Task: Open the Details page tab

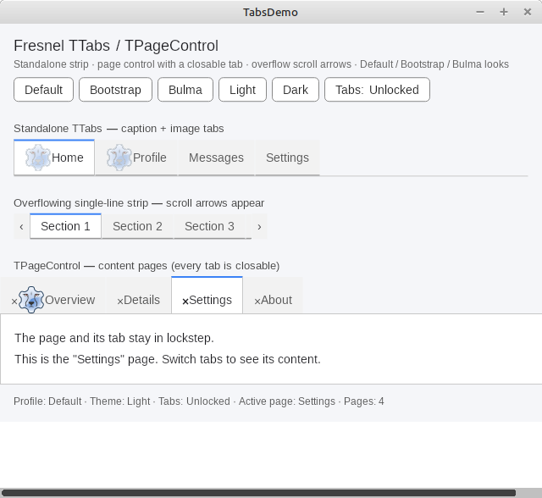Action: click(139, 296)
